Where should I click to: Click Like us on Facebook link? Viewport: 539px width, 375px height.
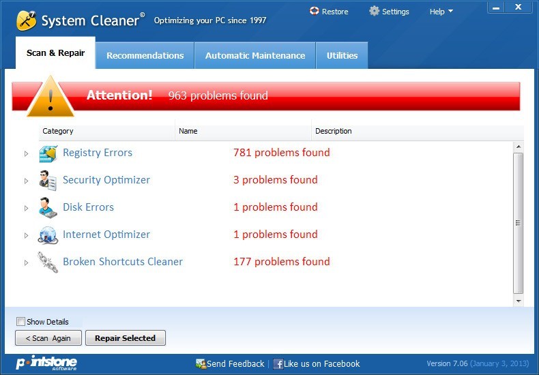tap(322, 364)
